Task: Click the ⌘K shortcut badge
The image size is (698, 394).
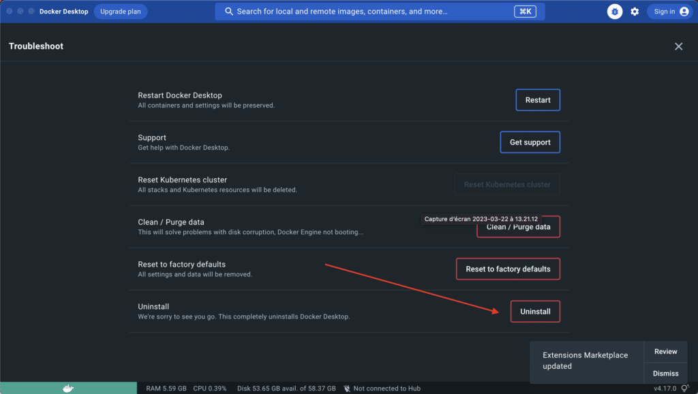Action: [x=525, y=12]
